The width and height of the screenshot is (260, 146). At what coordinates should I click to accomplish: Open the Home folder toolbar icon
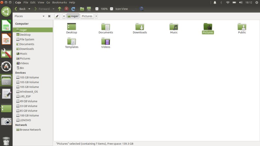click(x=82, y=9)
